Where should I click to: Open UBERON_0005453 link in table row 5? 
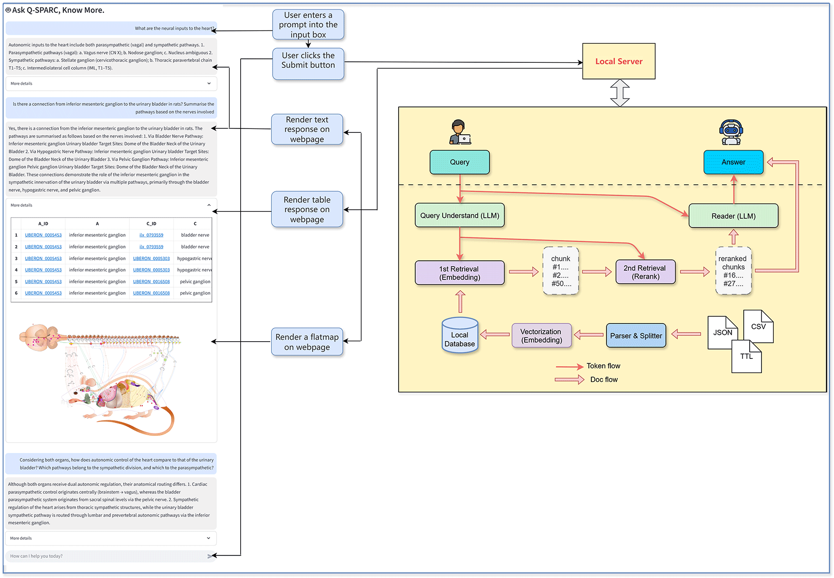[43, 282]
